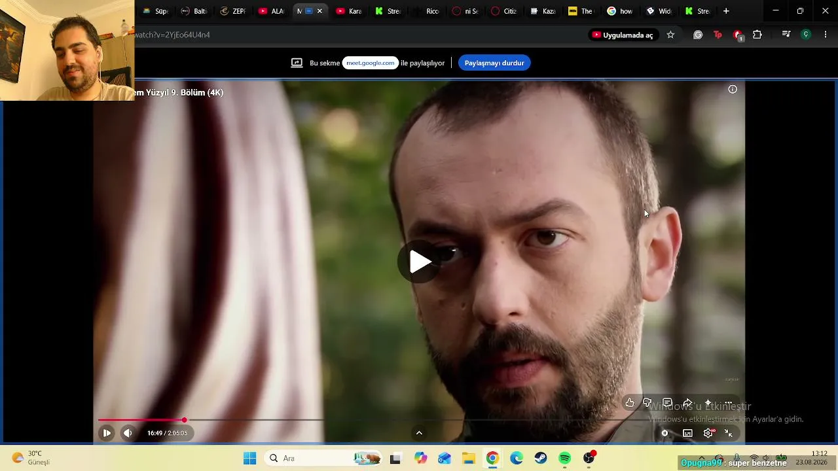
Task: Open OBS Studio from the taskbar
Action: [x=589, y=458]
